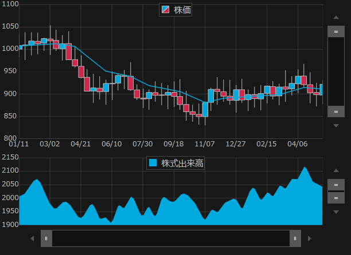Image resolution: width=351 pixels, height=255 pixels.
Task: Click the tallest peak in the volume area chart
Action: click(x=305, y=168)
